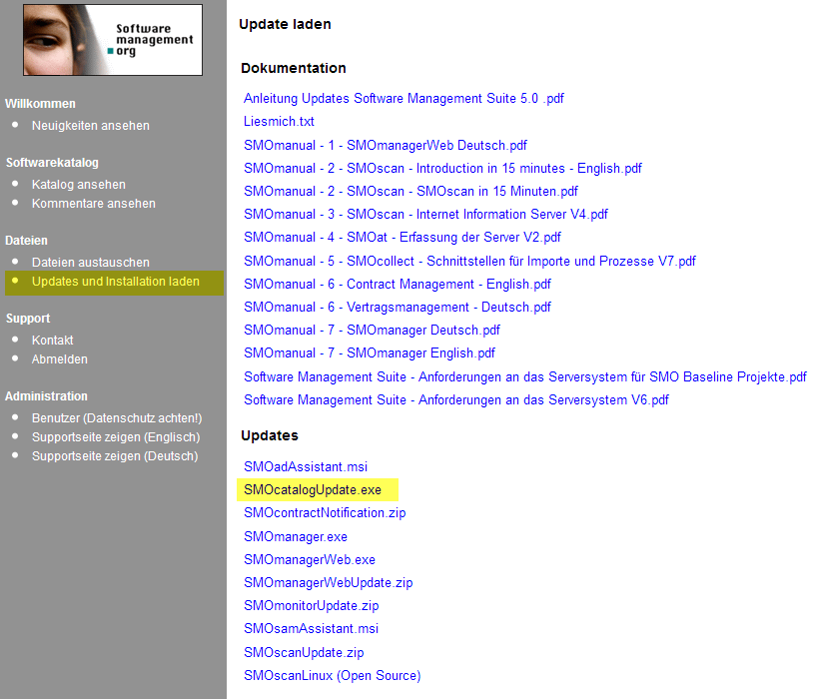Download SMOsamAssistant.msi installer

311,629
